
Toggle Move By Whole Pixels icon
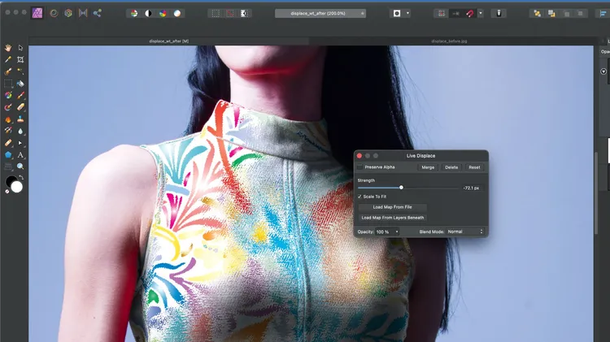click(455, 13)
